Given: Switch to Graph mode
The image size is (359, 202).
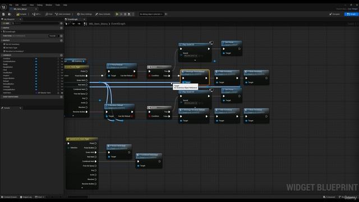Looking at the screenshot, I should (x=351, y=14).
